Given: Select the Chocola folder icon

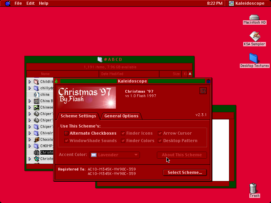Looking at the screenshot, I should [x=36, y=139].
